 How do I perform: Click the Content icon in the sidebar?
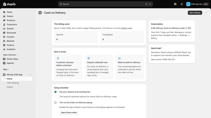point(4,37)
